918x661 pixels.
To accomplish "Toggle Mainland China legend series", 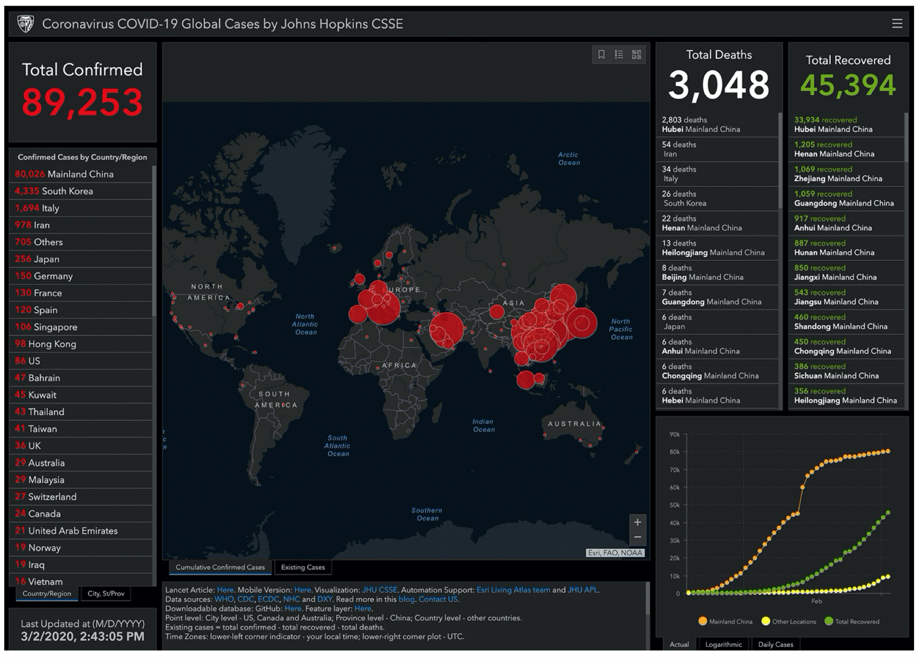I will [x=725, y=621].
